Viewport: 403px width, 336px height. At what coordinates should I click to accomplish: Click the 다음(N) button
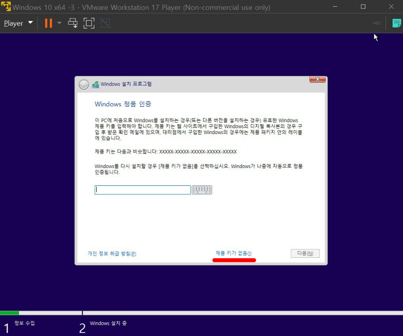(305, 253)
